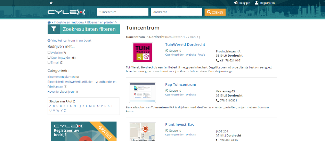325x141 pixels.
Task: Click the search keyword field containing tuincentrum
Action: tap(123, 12)
